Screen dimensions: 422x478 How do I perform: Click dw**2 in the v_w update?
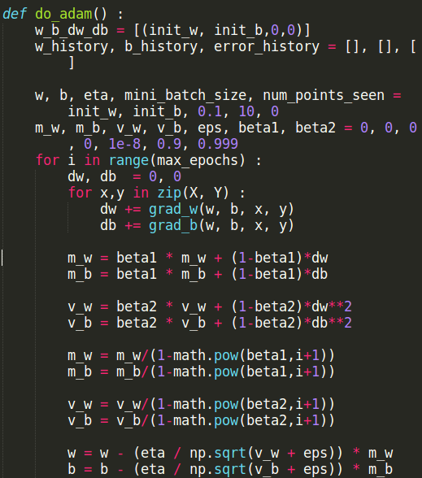click(332, 306)
